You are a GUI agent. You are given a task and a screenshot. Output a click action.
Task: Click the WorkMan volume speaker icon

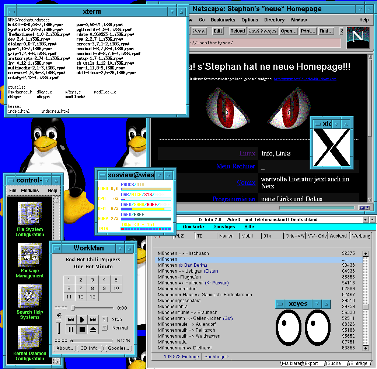point(59,315)
